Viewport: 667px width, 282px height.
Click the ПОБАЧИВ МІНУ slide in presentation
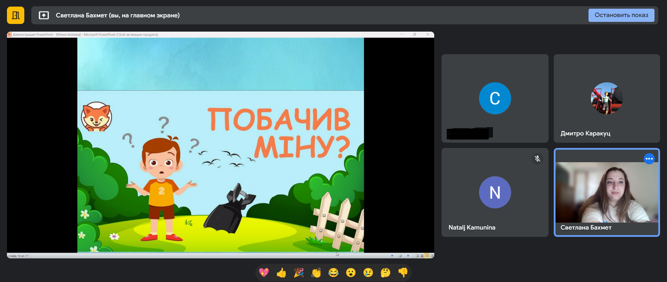click(x=220, y=144)
